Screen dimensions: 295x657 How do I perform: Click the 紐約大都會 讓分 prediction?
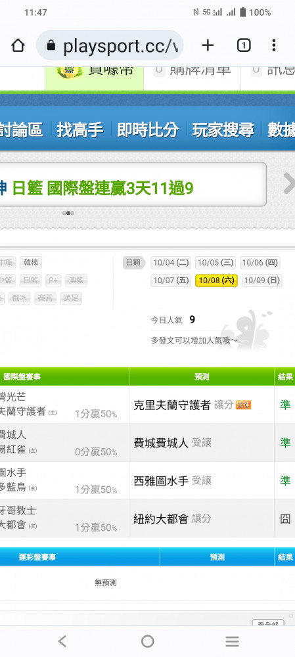click(173, 519)
